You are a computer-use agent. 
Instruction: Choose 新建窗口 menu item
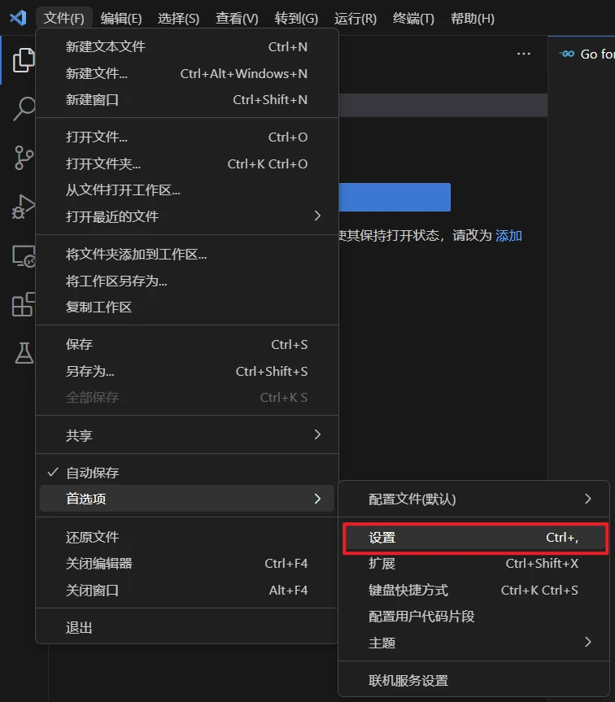tap(187, 99)
